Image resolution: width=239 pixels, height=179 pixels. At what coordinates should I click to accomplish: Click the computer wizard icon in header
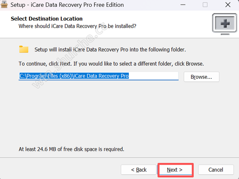(x=225, y=23)
